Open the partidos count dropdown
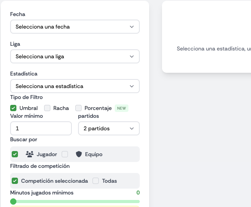Viewport: 251px width, 207px height. (109, 128)
